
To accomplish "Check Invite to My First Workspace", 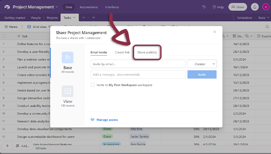I will [x=92, y=85].
